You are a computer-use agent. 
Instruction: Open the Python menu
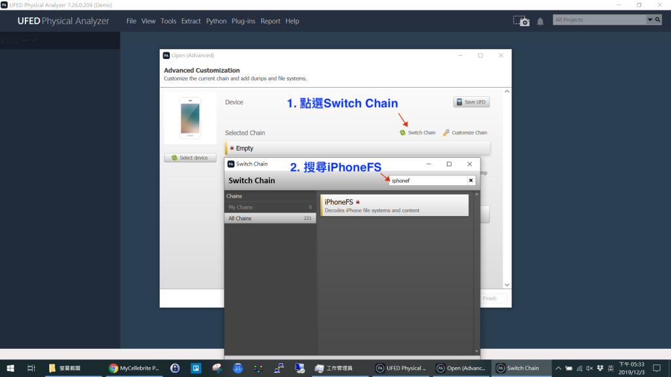point(216,21)
